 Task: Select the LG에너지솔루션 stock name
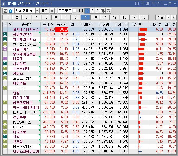24,112
